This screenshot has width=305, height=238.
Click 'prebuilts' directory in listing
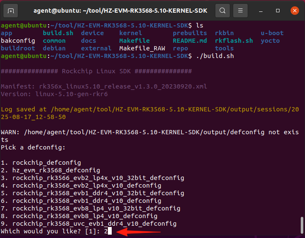click(189, 33)
